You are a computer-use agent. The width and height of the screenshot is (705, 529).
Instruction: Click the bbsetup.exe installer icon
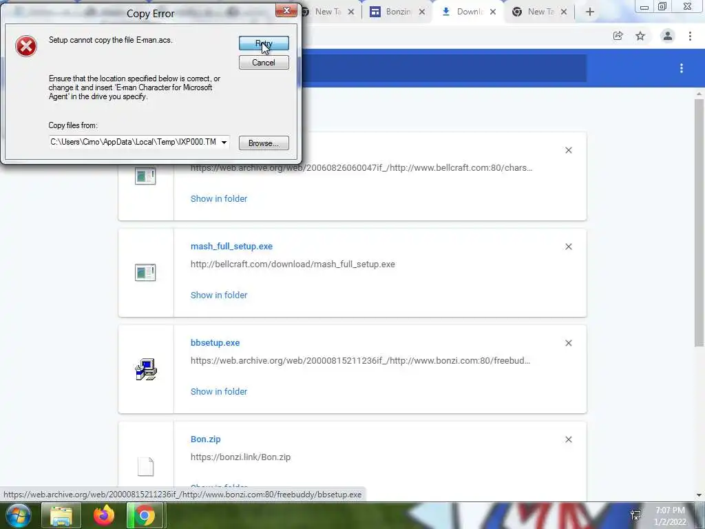(x=146, y=369)
